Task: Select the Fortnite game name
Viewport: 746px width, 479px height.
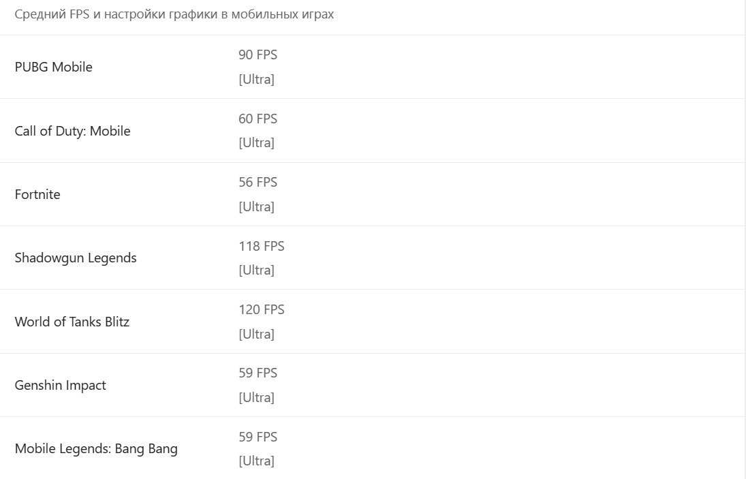Action: point(37,195)
